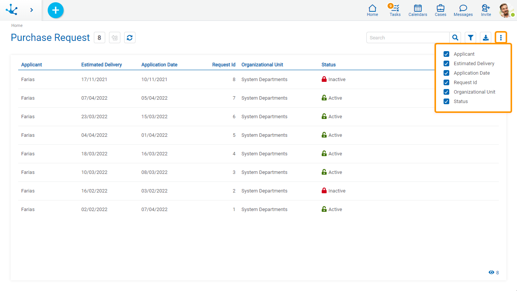Sort by Organizational Unit column header
The image size is (517, 291).
(262, 65)
